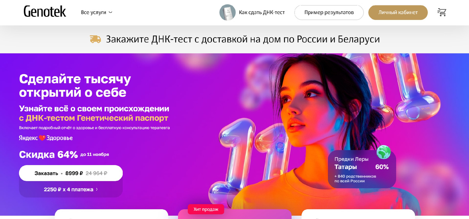Open Пример результатов
The width and height of the screenshot is (469, 219).
coord(329,12)
